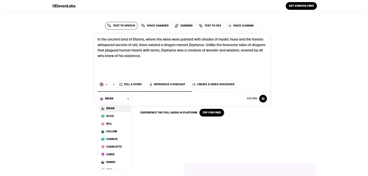Click Bill's pink avatar icon
Image resolution: width=368 pixels, height=176 pixels.
(x=103, y=124)
